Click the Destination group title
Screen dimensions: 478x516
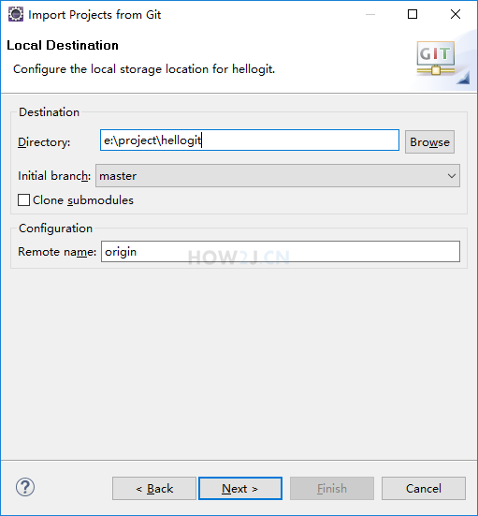49,112
